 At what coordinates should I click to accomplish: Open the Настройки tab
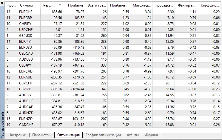point(17,135)
